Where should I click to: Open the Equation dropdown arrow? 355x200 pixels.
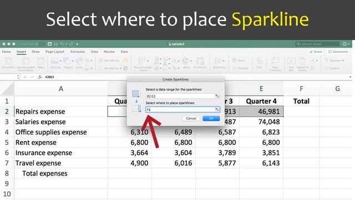pyautogui.click(x=343, y=61)
